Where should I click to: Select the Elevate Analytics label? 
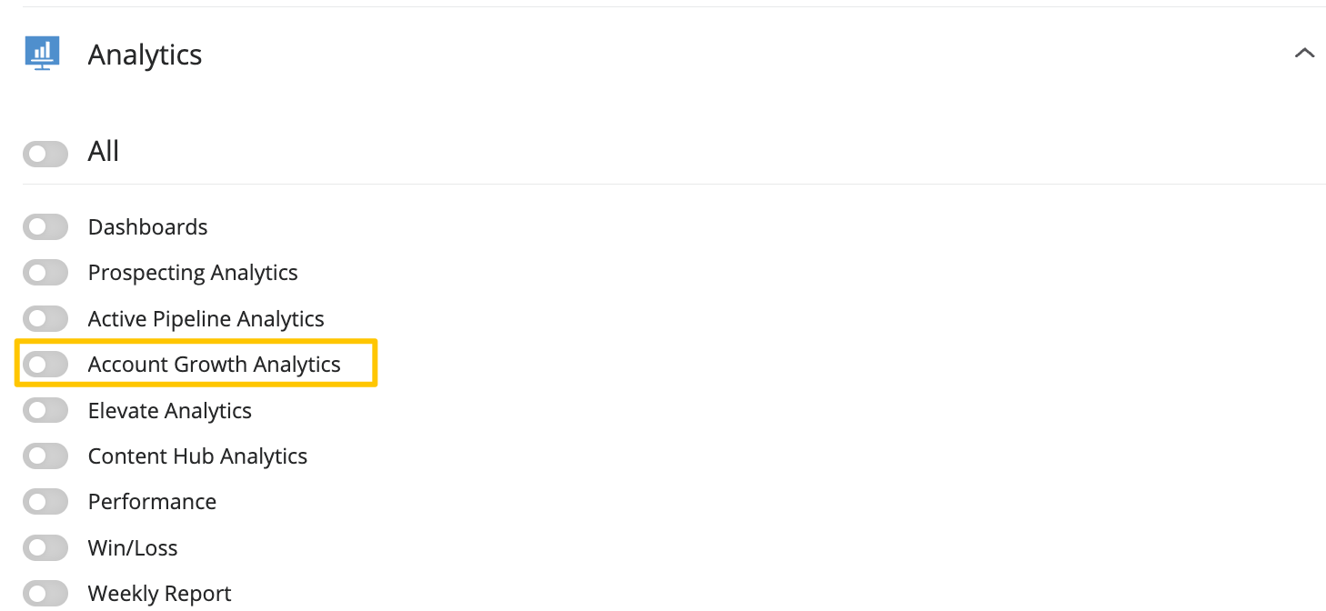click(x=169, y=411)
